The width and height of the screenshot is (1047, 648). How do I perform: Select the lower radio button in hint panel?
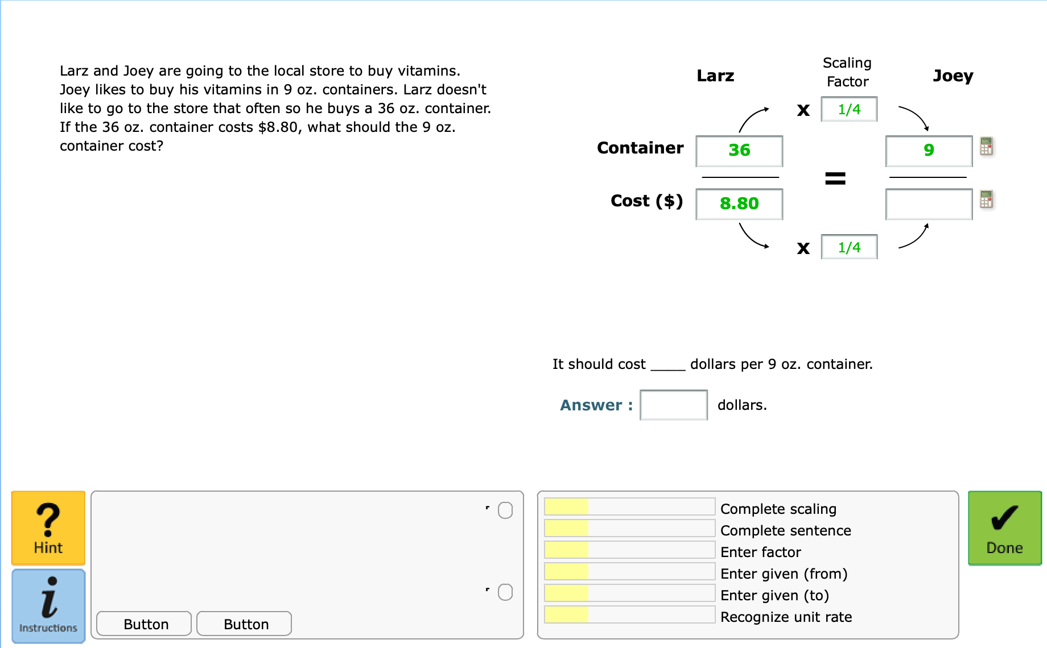[505, 592]
